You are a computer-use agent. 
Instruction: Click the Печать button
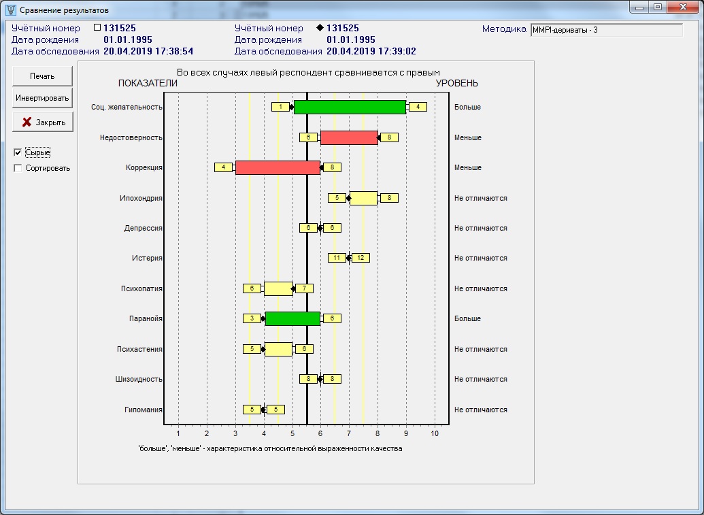(42, 76)
